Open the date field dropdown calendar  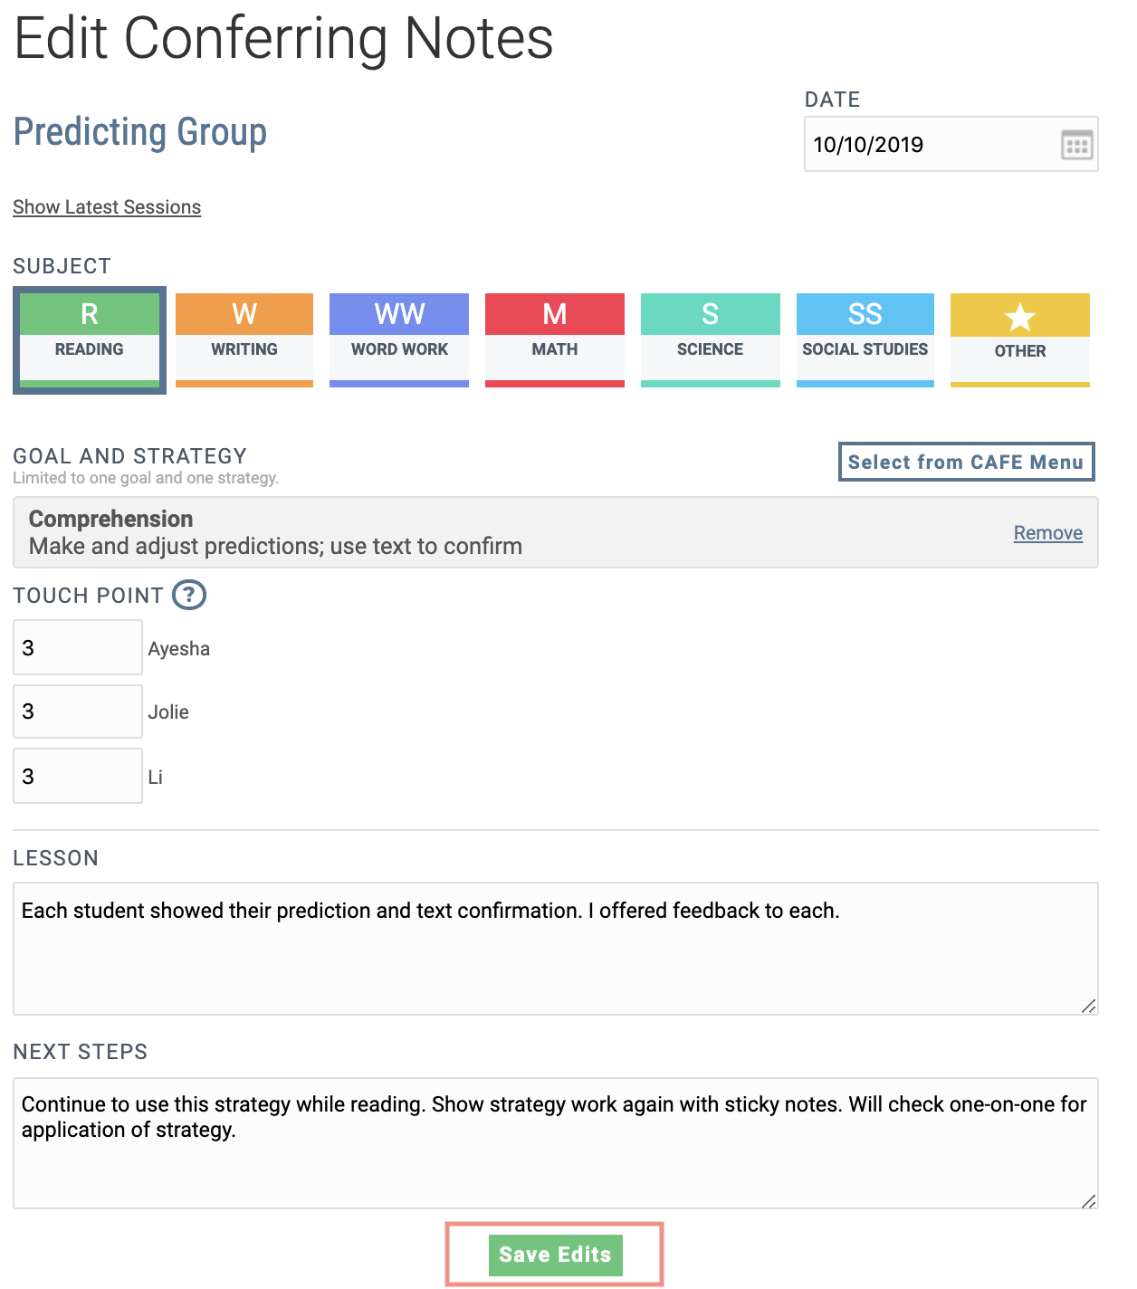[1076, 144]
